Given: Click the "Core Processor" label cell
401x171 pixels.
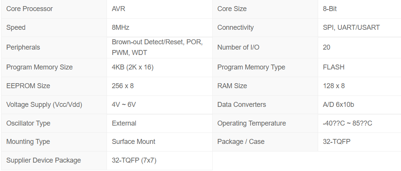Looking at the screenshot, I should [x=29, y=9].
